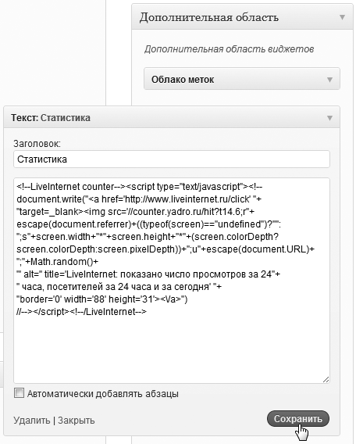Image resolution: width=356 pixels, height=444 pixels.
Task: Save the widget with Сохранить button
Action: (298, 418)
